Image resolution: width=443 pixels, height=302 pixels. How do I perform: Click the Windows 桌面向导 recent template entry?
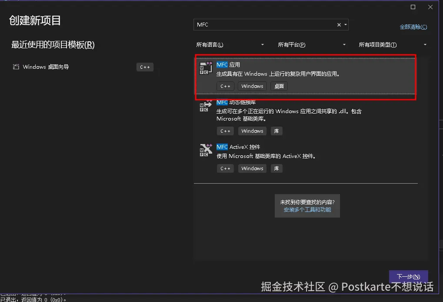(x=83, y=67)
